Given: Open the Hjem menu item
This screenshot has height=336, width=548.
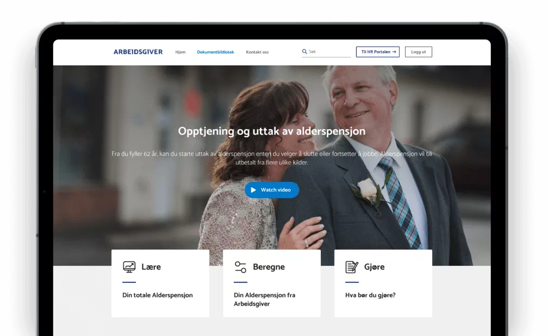Looking at the screenshot, I should pos(180,52).
